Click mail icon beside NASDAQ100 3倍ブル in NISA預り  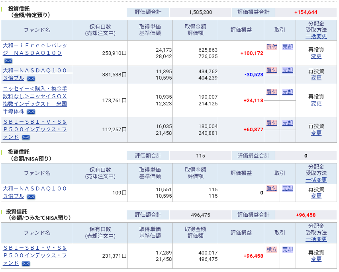click(31, 197)
